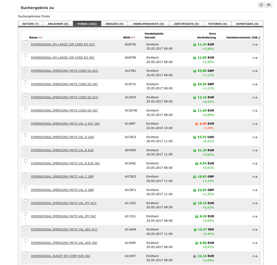
Task: Open the ANLEIHEN (0) tab
Action: click(58, 24)
